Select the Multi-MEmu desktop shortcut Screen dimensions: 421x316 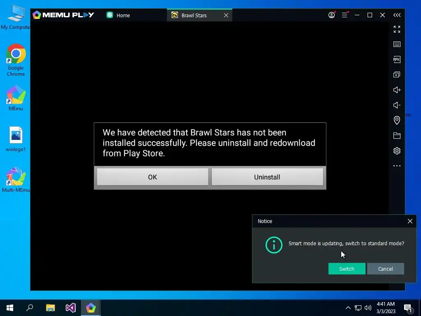click(x=16, y=180)
